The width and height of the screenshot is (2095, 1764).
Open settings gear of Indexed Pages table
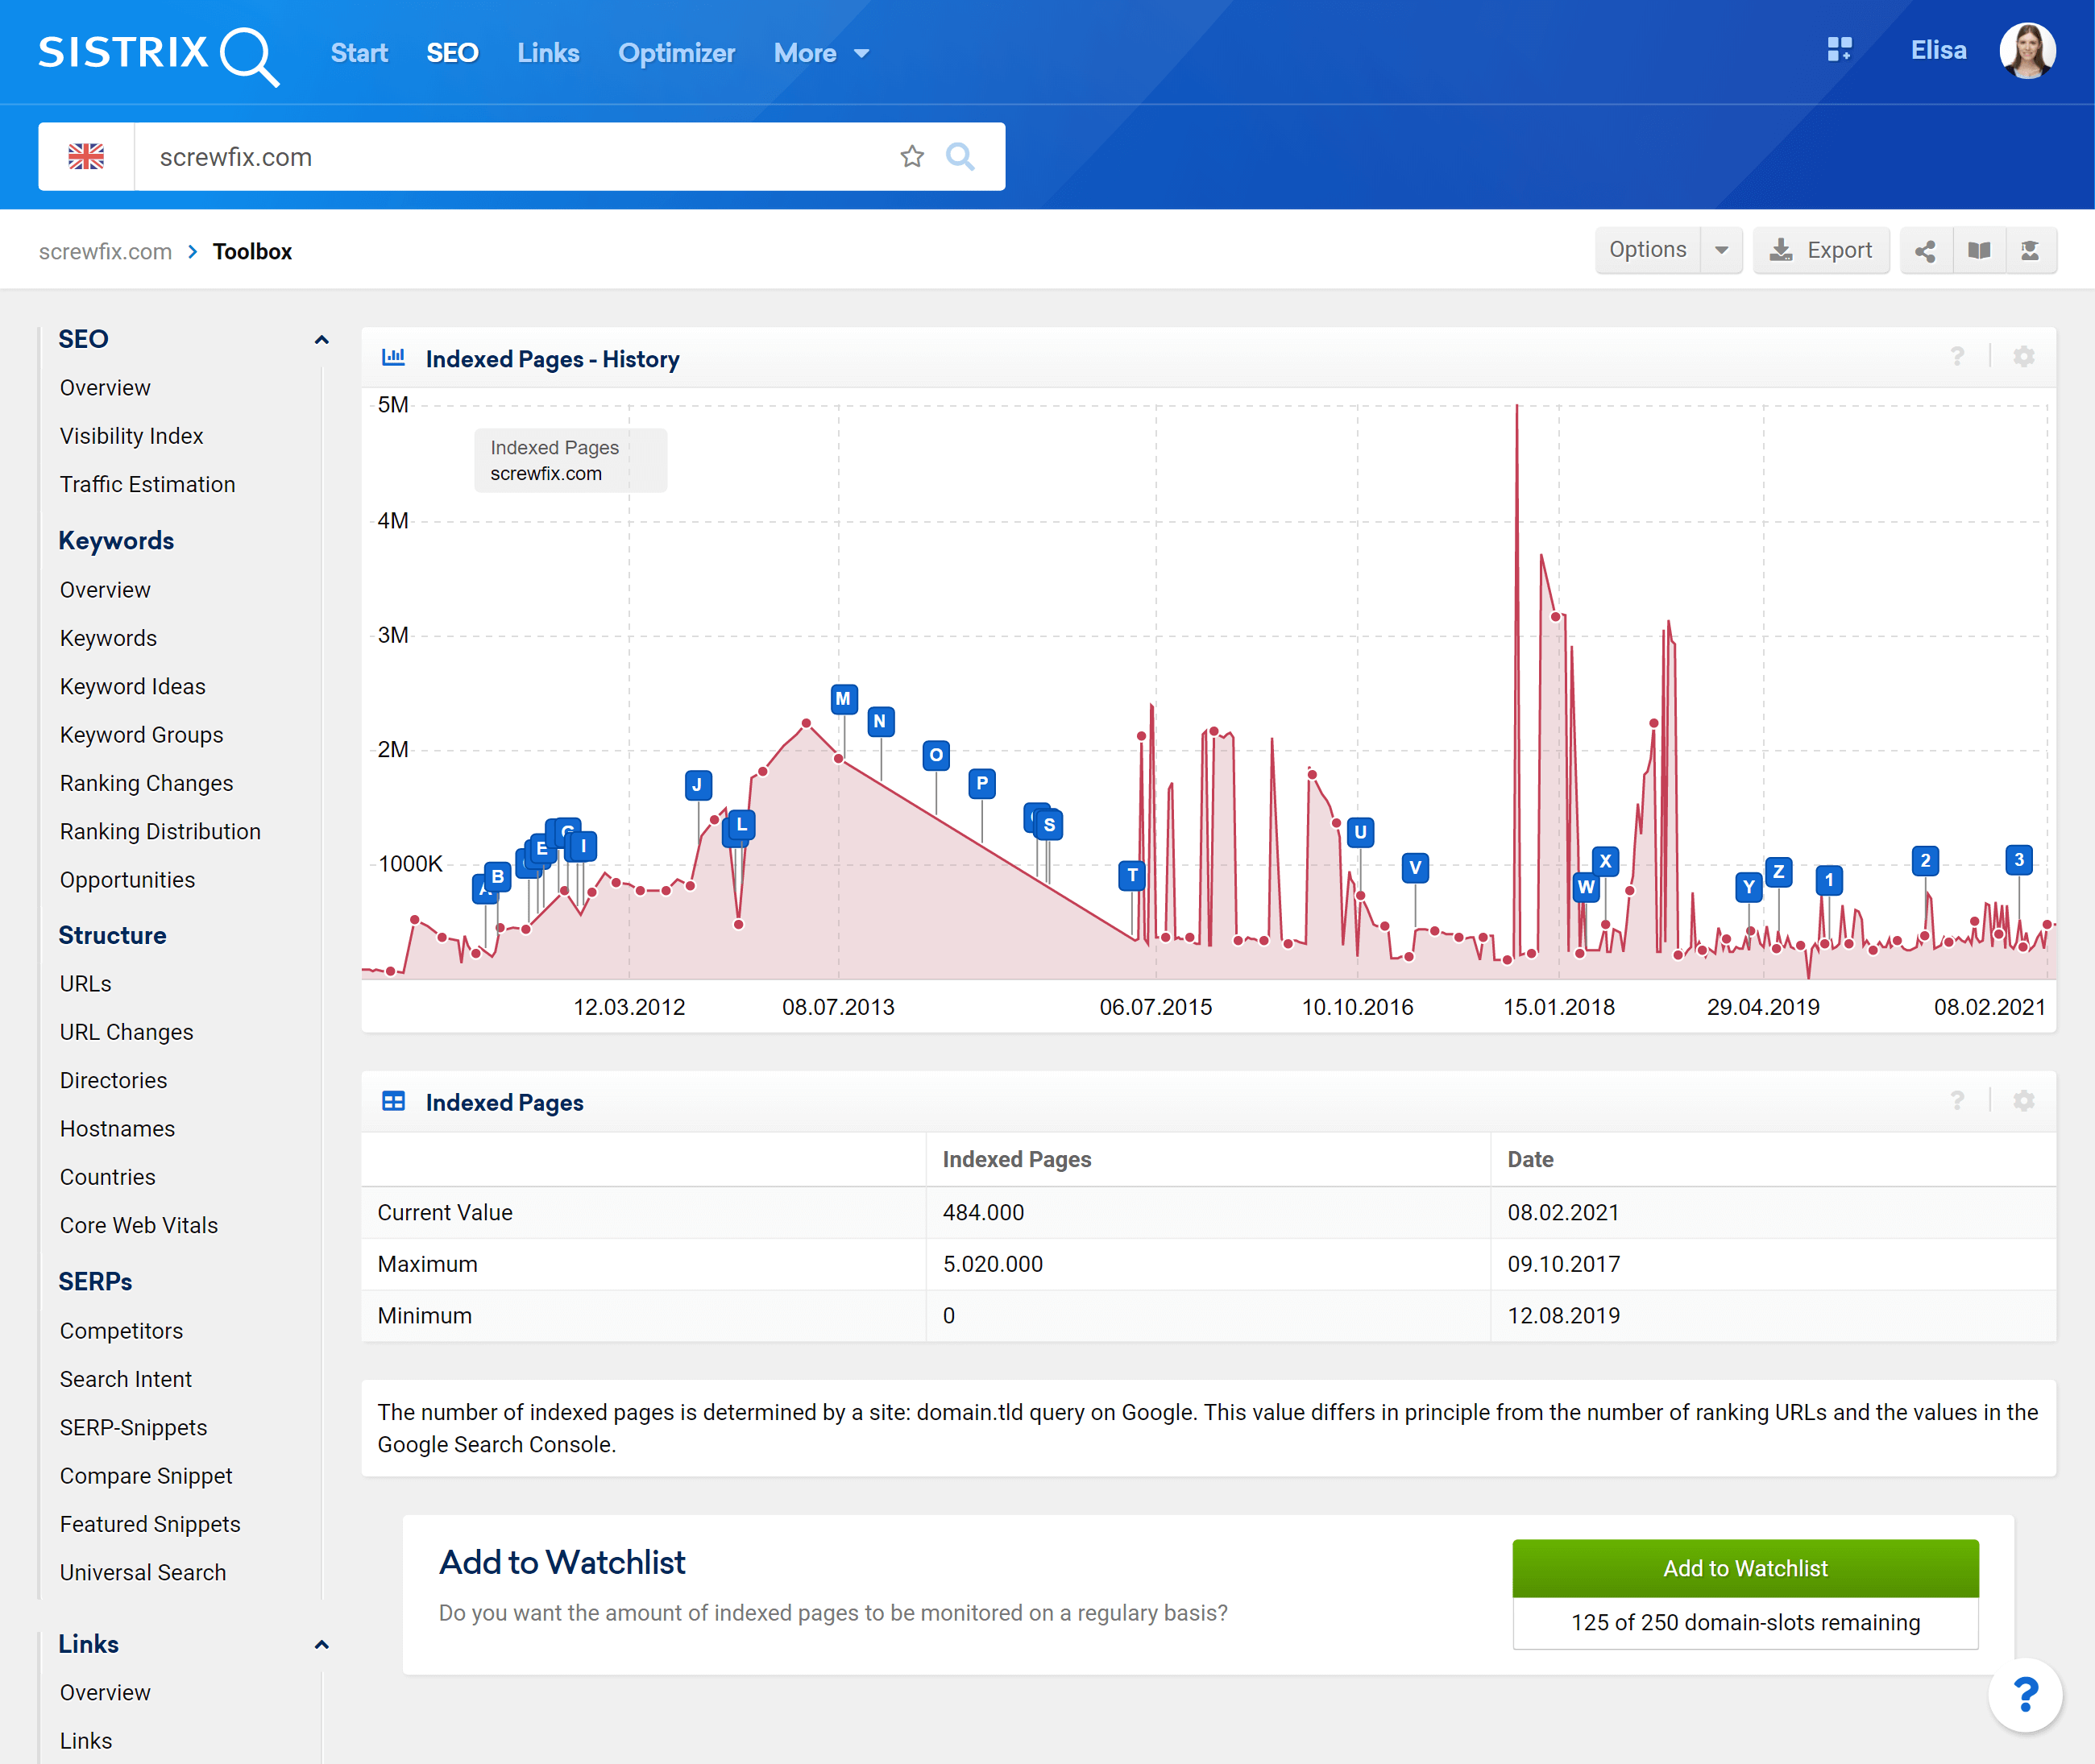point(2023,1101)
